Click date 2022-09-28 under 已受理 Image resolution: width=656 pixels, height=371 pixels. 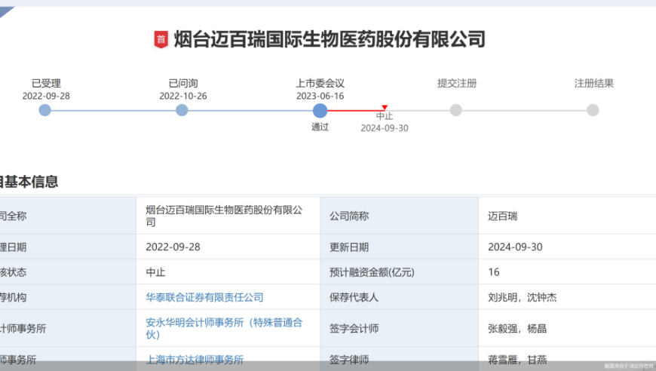tap(46, 97)
